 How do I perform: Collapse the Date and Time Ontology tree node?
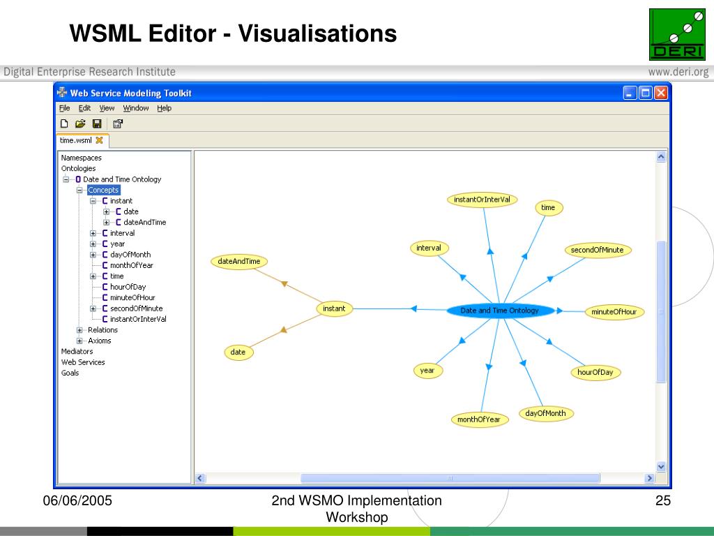tap(66, 179)
